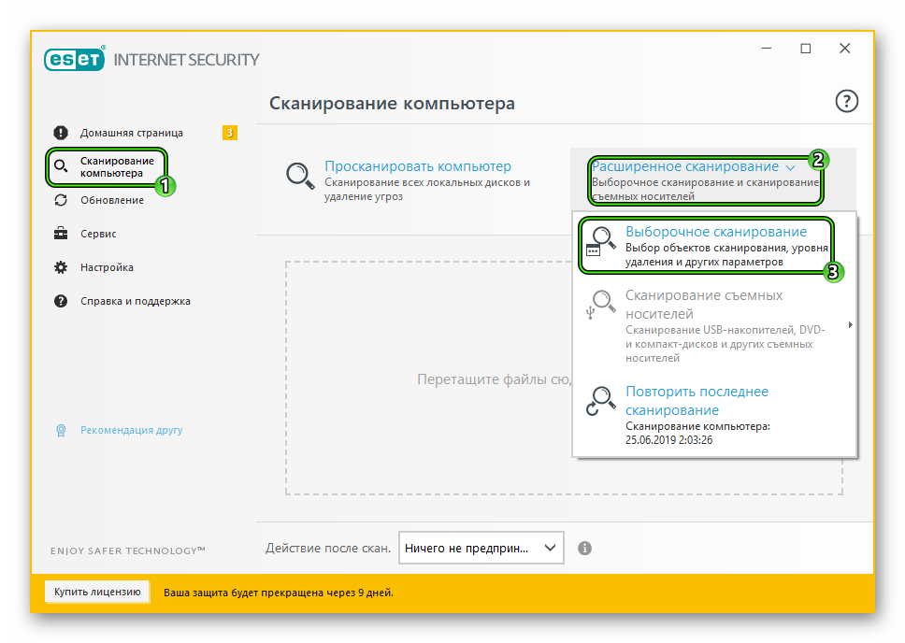905x643 pixels.
Task: Open Настройка section
Action: (107, 267)
